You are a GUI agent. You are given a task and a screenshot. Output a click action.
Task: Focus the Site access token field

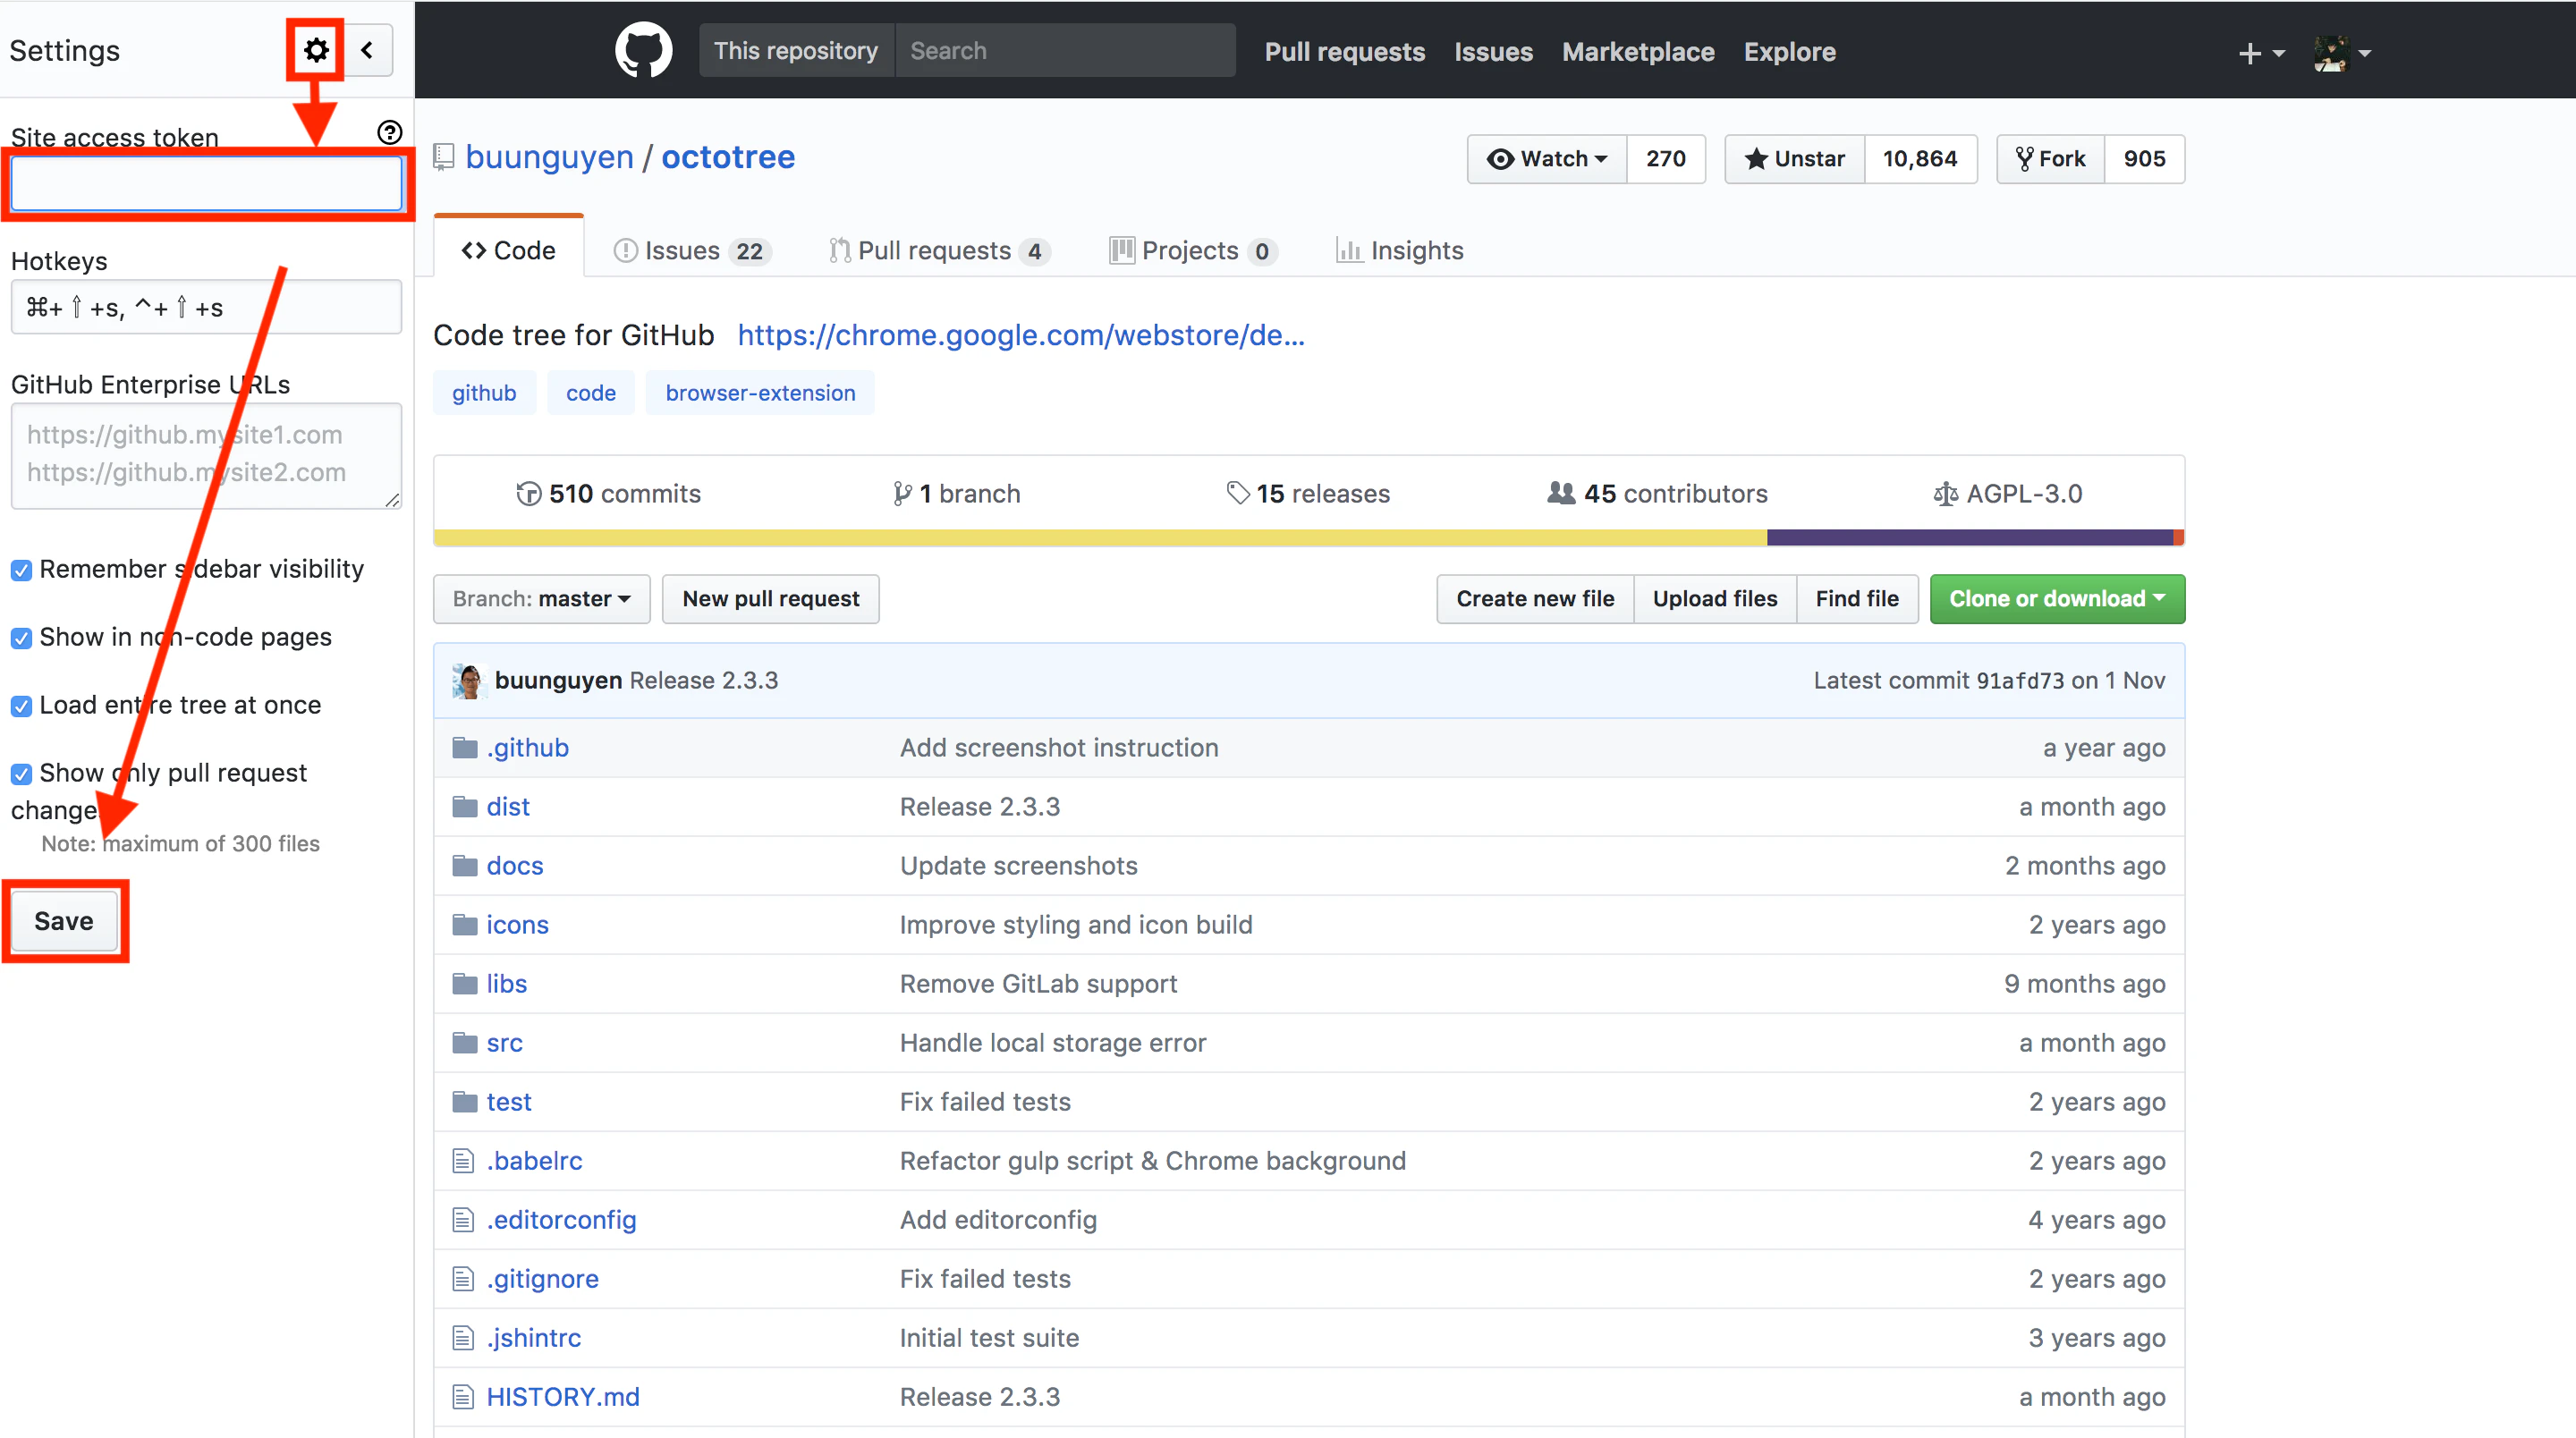pos(206,183)
